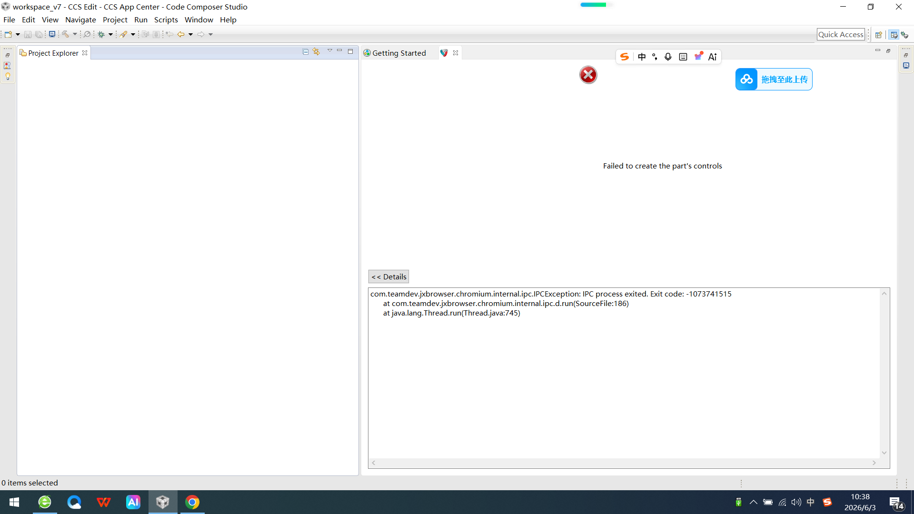This screenshot has height=514, width=914.
Task: Open the Edit menu
Action: point(29,20)
